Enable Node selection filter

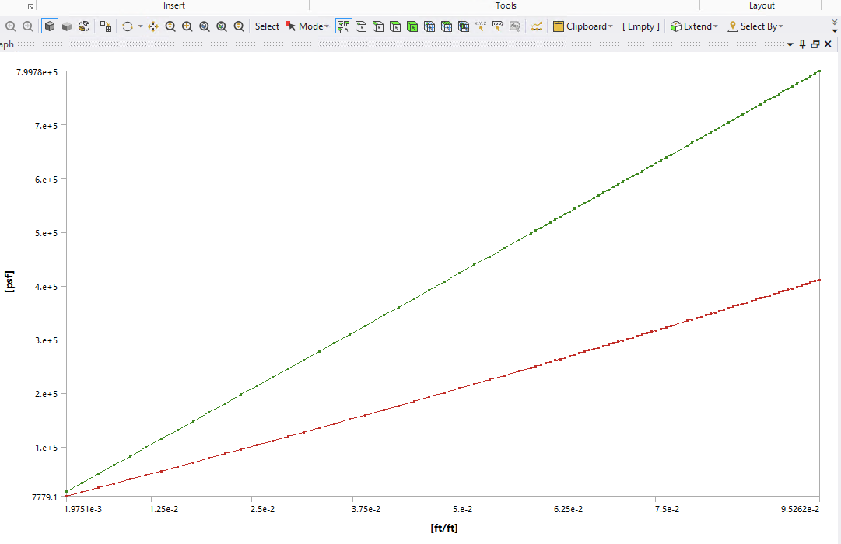click(x=429, y=26)
